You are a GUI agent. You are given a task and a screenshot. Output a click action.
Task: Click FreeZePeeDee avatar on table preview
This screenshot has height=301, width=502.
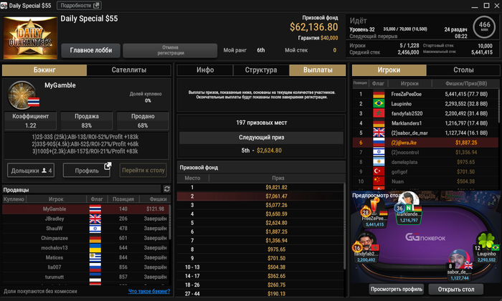click(374, 207)
